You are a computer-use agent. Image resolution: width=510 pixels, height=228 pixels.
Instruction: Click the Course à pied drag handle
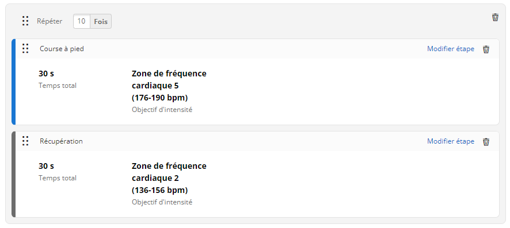point(25,49)
